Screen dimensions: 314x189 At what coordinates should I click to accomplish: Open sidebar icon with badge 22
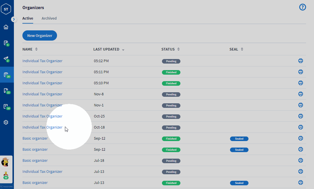[7, 91]
